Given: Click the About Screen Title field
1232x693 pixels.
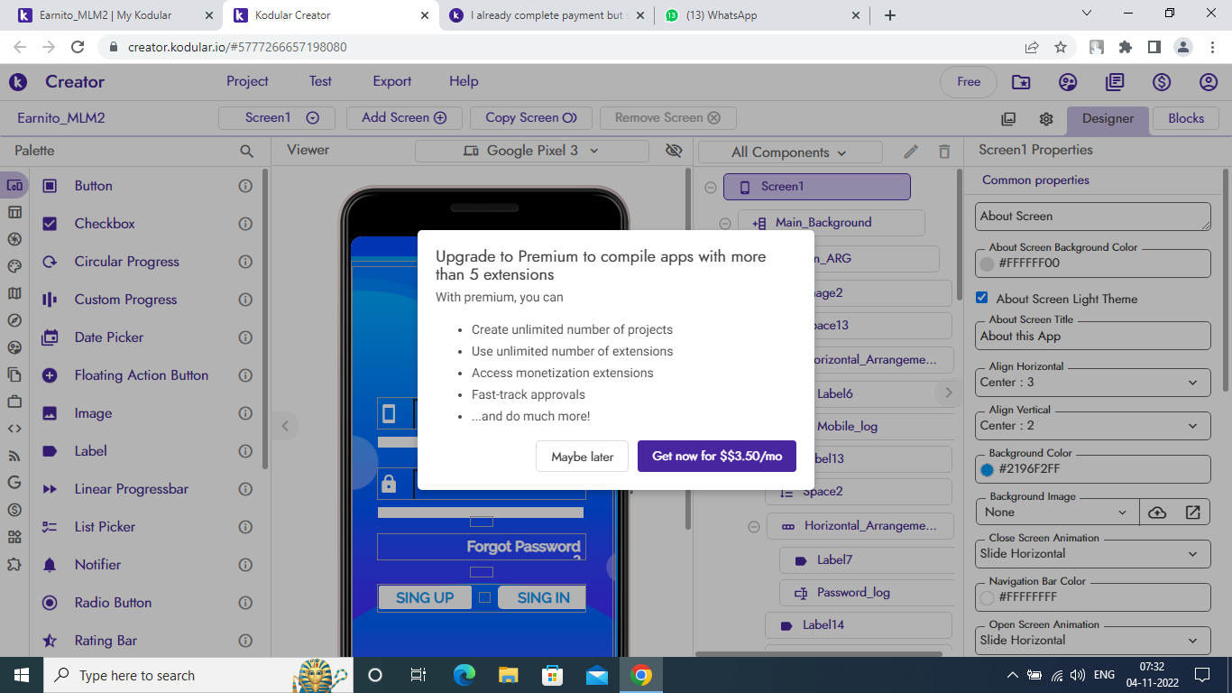Looking at the screenshot, I should click(1093, 335).
